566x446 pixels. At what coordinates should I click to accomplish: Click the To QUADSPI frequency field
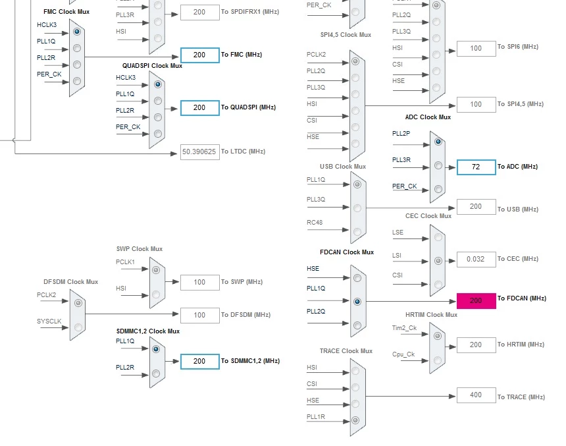tap(199, 107)
